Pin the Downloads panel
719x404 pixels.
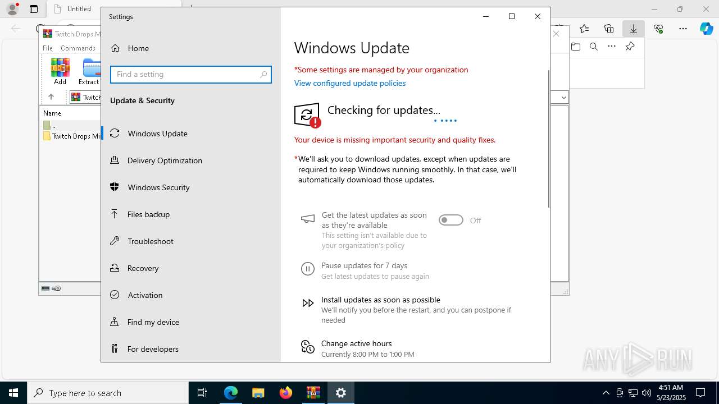tap(630, 47)
